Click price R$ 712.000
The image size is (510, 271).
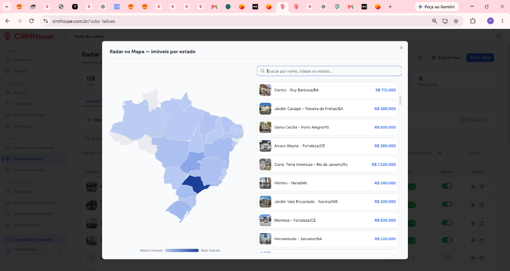click(385, 90)
